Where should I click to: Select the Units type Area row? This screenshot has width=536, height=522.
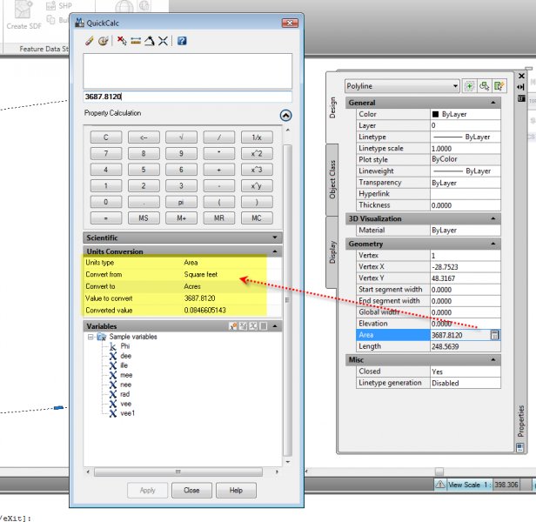click(183, 263)
